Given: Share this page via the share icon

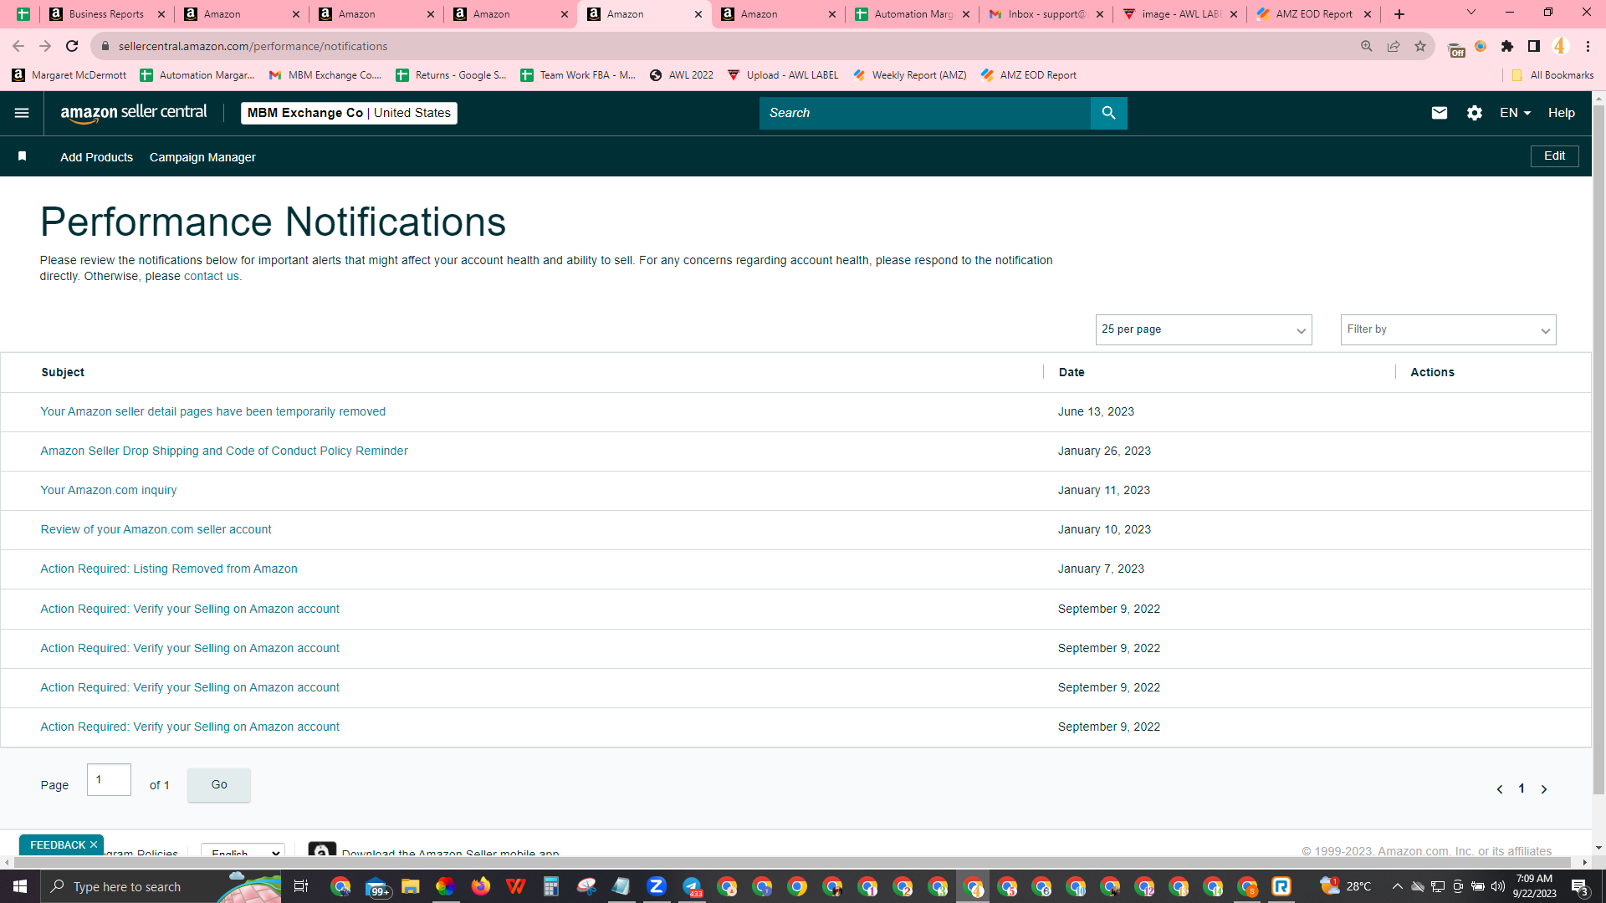Looking at the screenshot, I should [1394, 46].
